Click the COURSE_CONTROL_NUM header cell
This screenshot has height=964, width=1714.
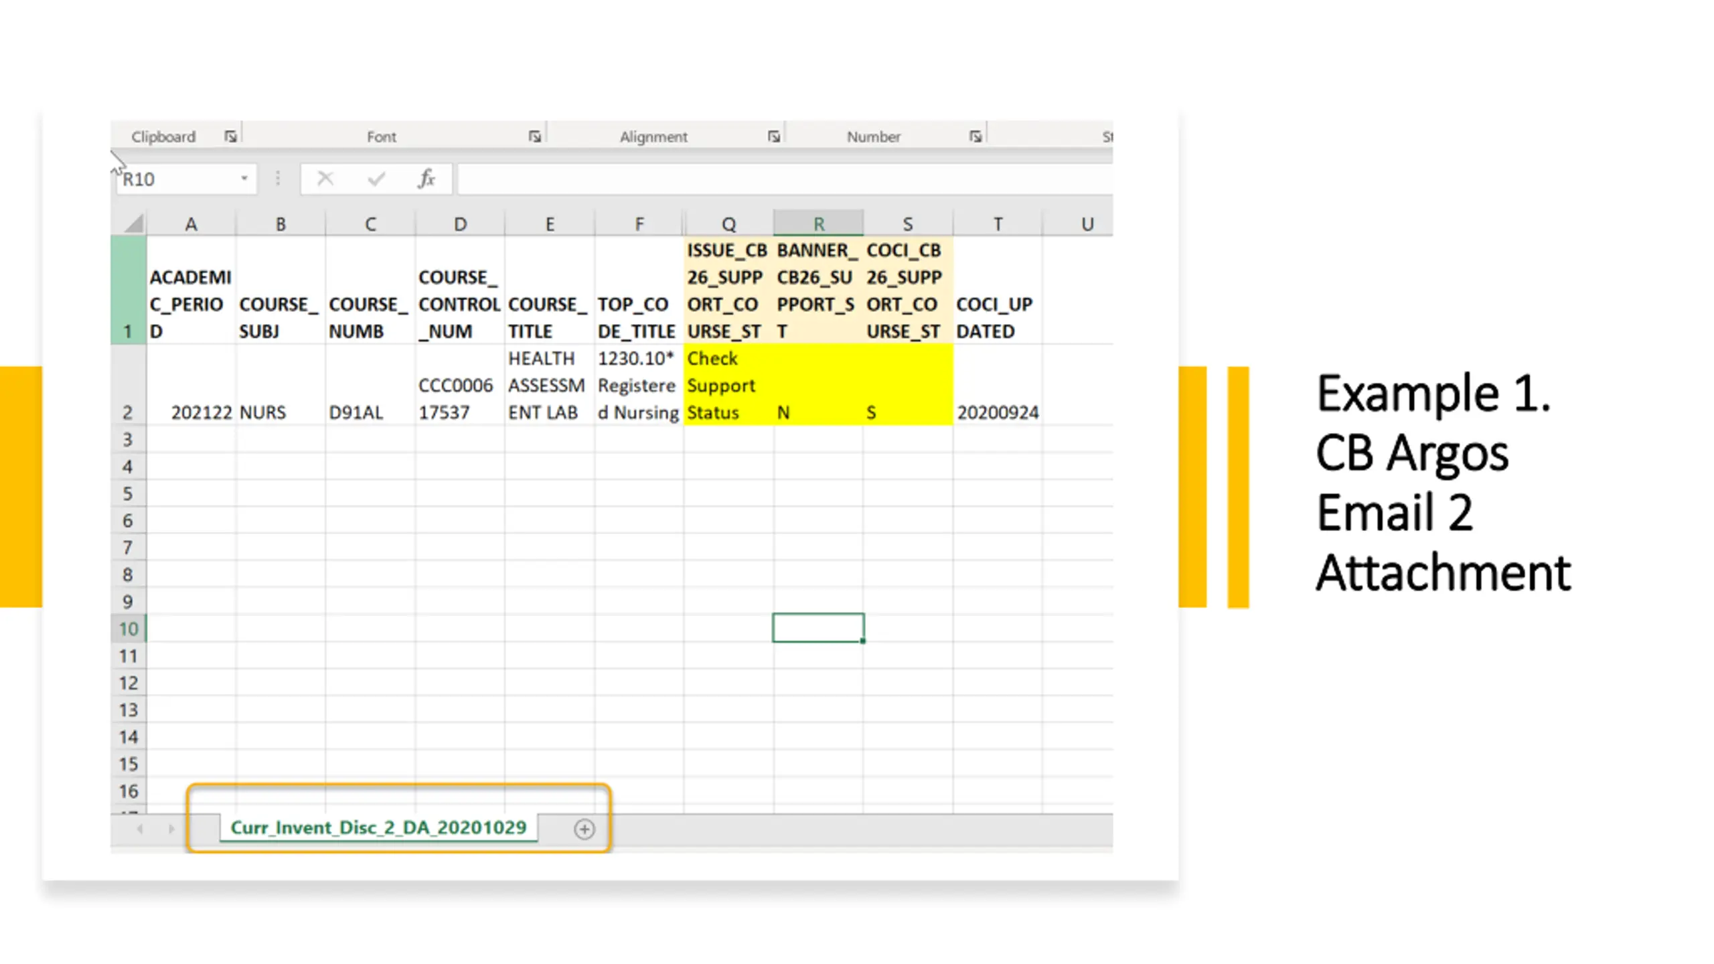pyautogui.click(x=460, y=291)
